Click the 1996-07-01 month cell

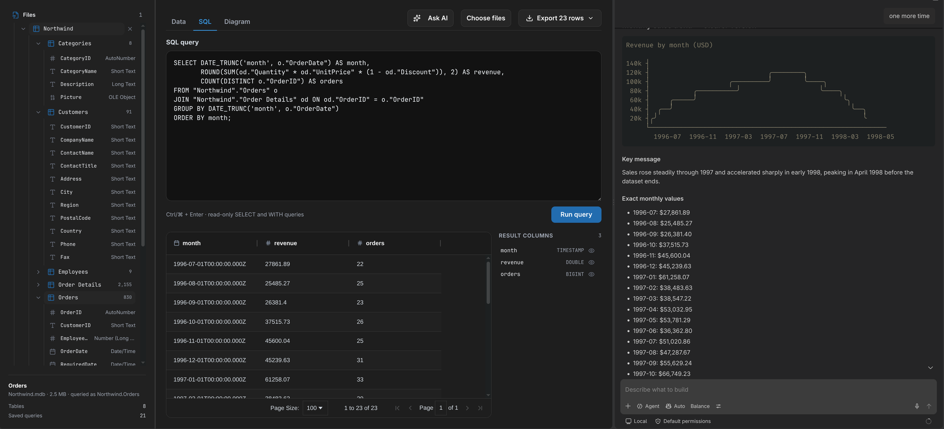point(210,264)
